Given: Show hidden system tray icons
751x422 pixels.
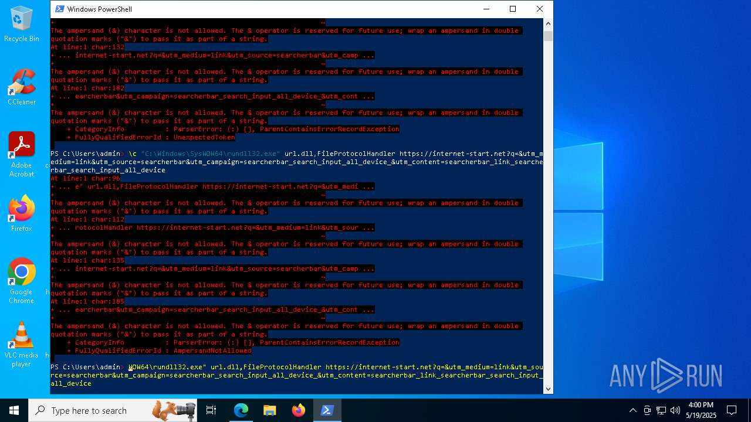Looking at the screenshot, I should 632,410.
